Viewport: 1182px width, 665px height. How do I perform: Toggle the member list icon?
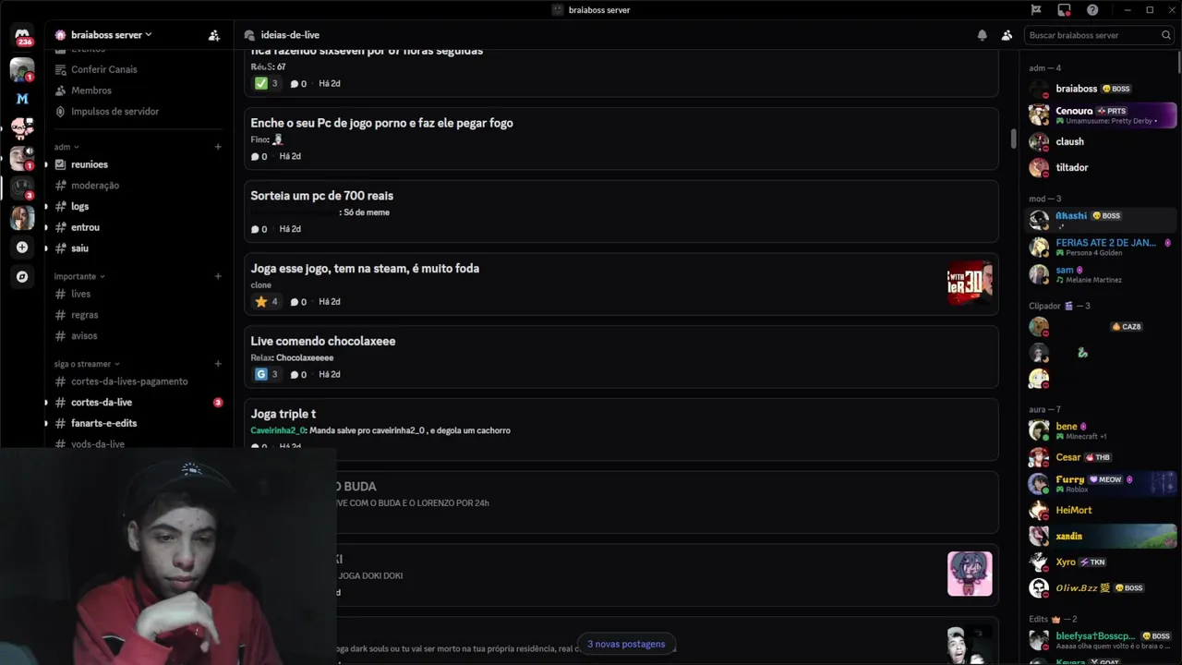pos(1007,35)
